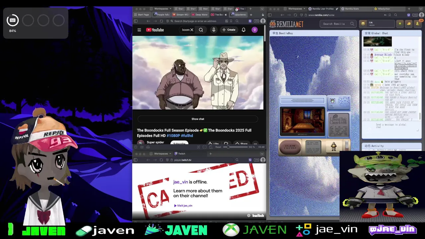Go back in the YouTube browser window
This screenshot has width=425, height=239.
(148, 21)
